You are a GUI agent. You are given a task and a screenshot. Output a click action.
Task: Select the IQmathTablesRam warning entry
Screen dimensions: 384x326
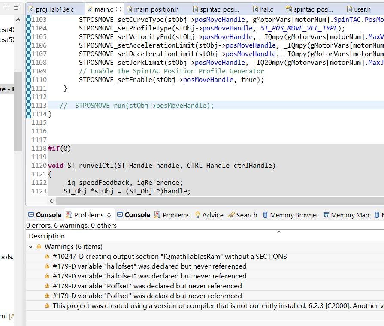click(169, 257)
